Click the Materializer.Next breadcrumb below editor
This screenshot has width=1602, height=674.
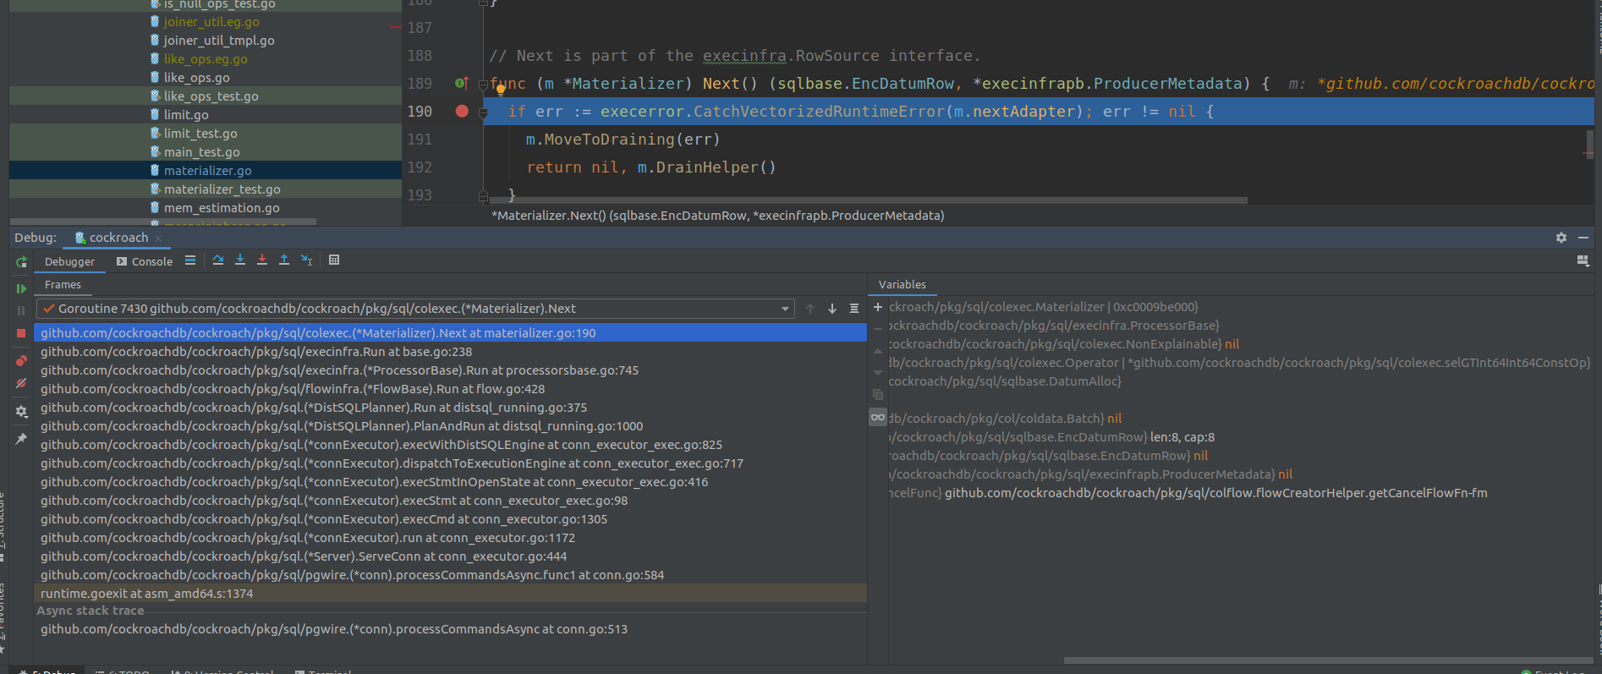(717, 216)
